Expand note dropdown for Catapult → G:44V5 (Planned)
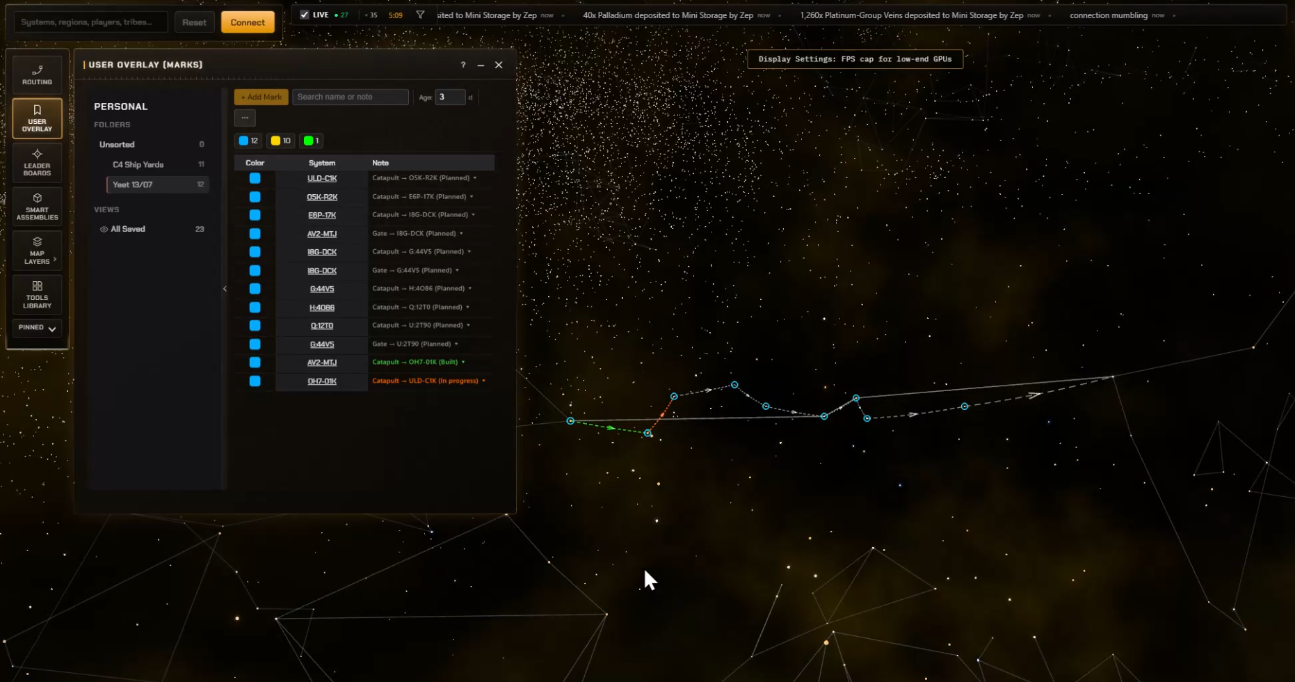 click(x=469, y=252)
